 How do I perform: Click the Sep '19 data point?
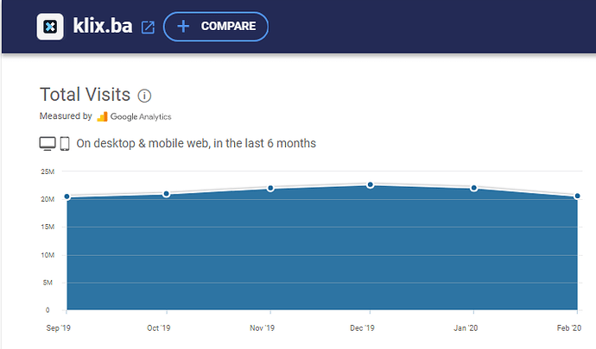click(x=67, y=196)
